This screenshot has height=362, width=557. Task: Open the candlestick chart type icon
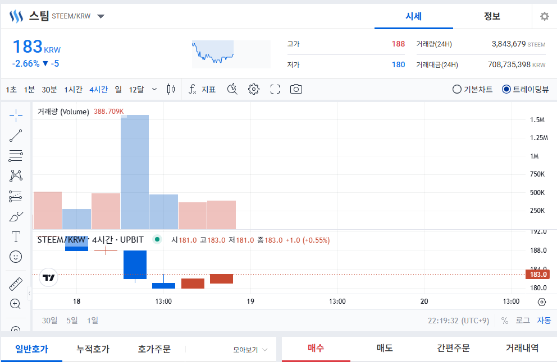[x=171, y=89]
